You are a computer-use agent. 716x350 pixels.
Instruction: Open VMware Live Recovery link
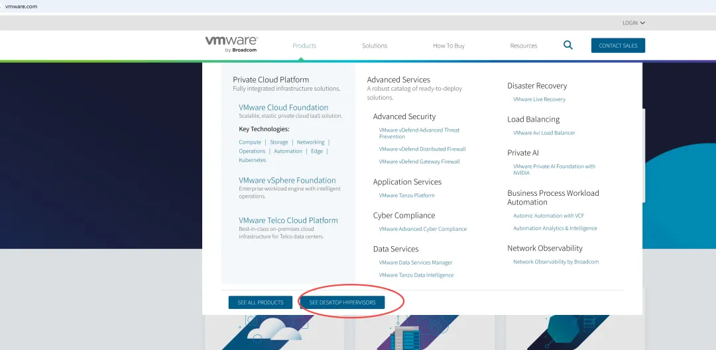tap(539, 99)
